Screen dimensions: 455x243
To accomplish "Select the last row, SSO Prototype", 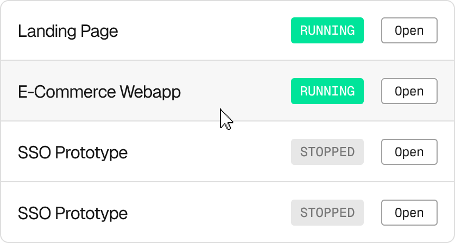I will 217,213.
